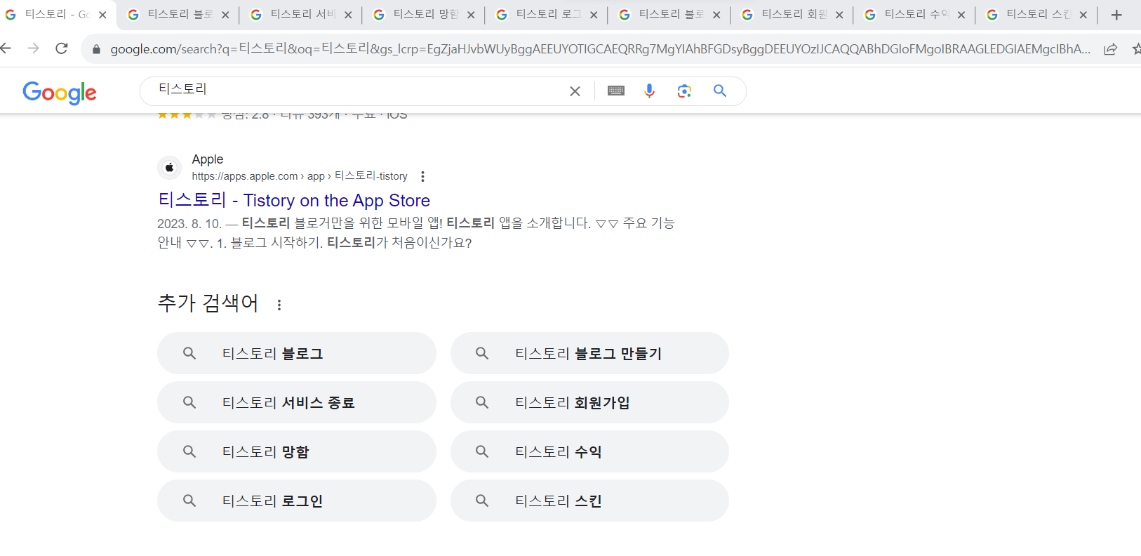Click the browser forward arrow
Screen dimensions: 1141x556
pos(33,48)
